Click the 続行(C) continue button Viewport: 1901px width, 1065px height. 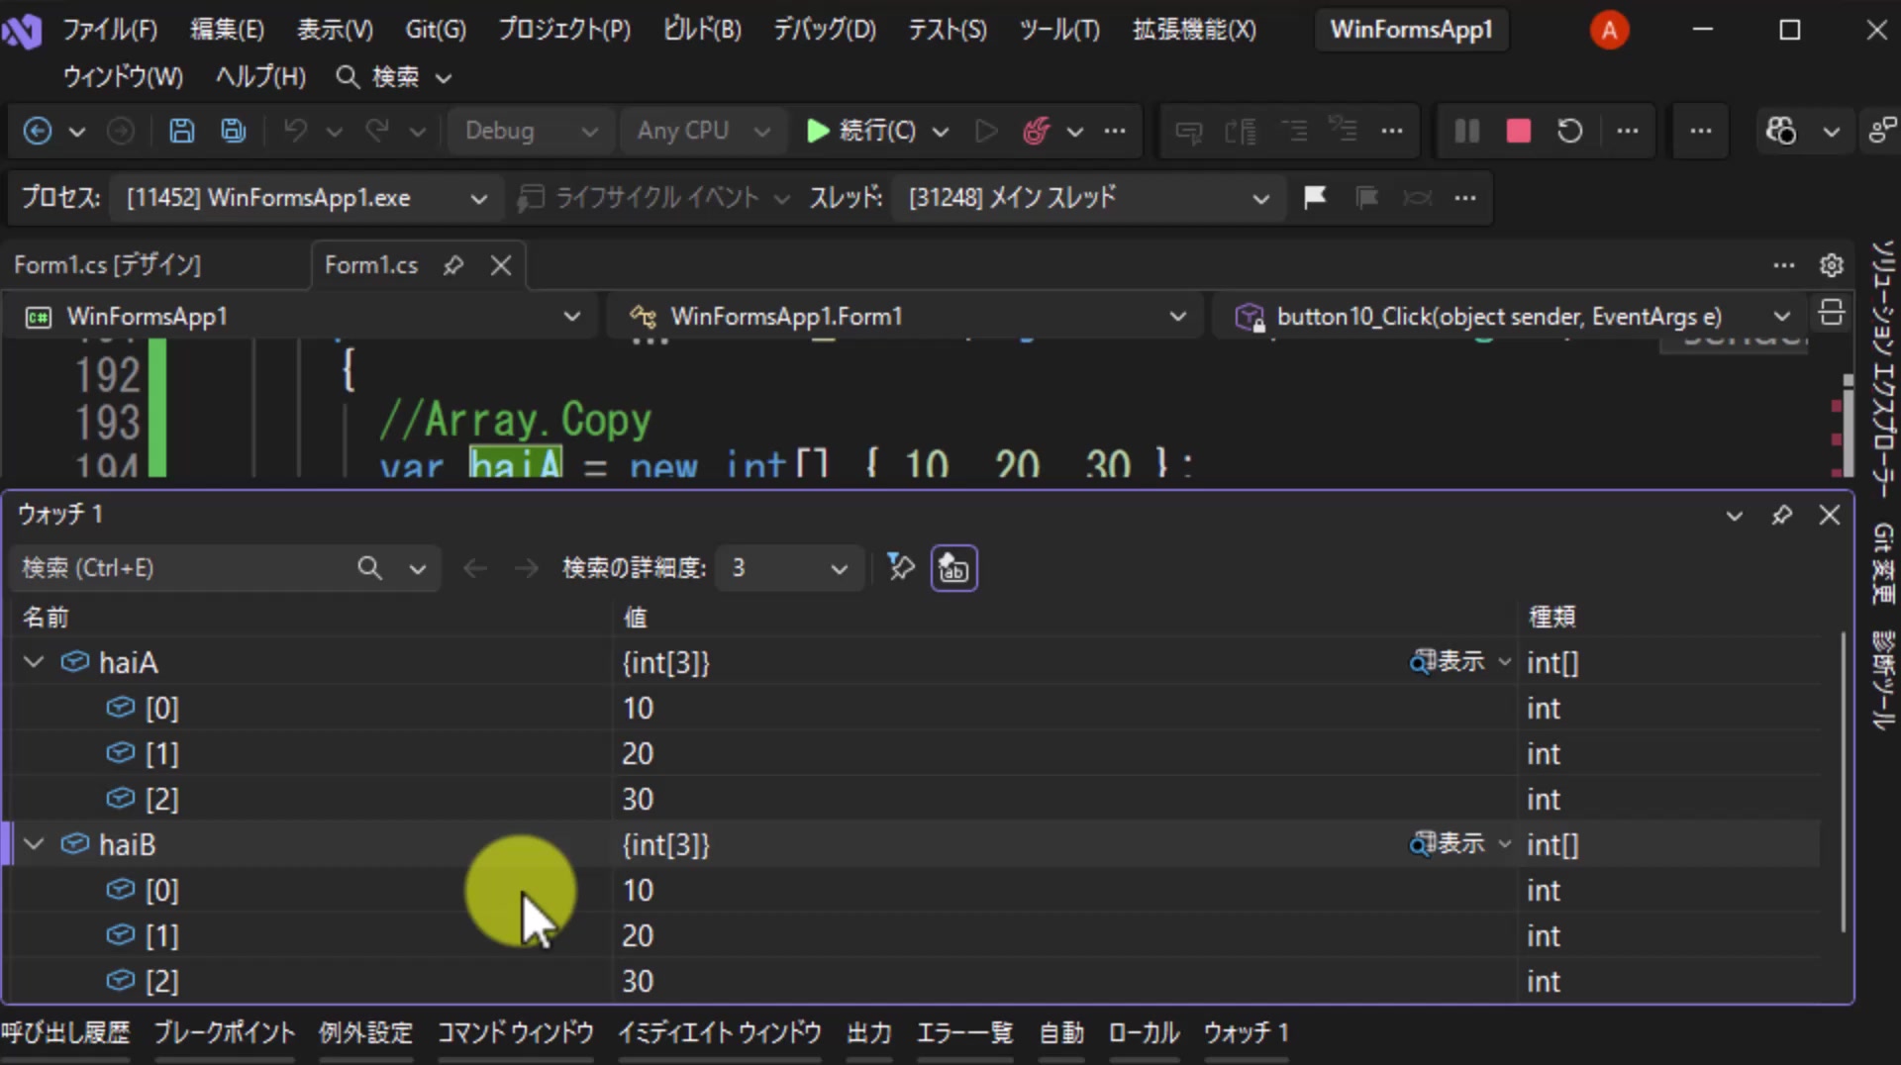(861, 131)
